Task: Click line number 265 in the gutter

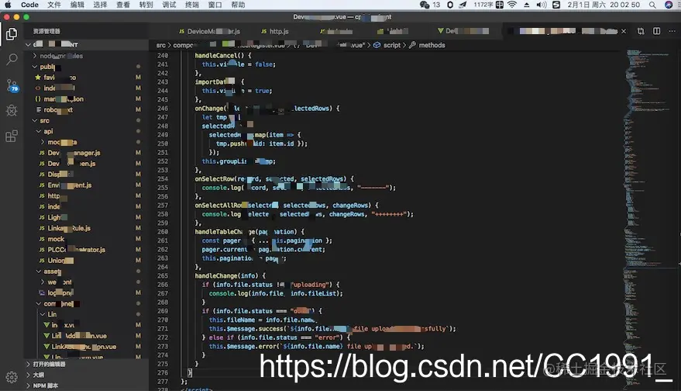Action: [163, 275]
